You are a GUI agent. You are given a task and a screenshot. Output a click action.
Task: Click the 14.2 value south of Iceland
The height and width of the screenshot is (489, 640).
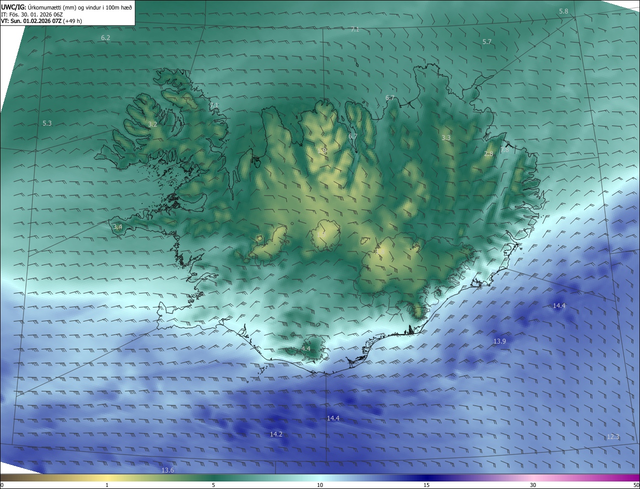[x=276, y=434]
